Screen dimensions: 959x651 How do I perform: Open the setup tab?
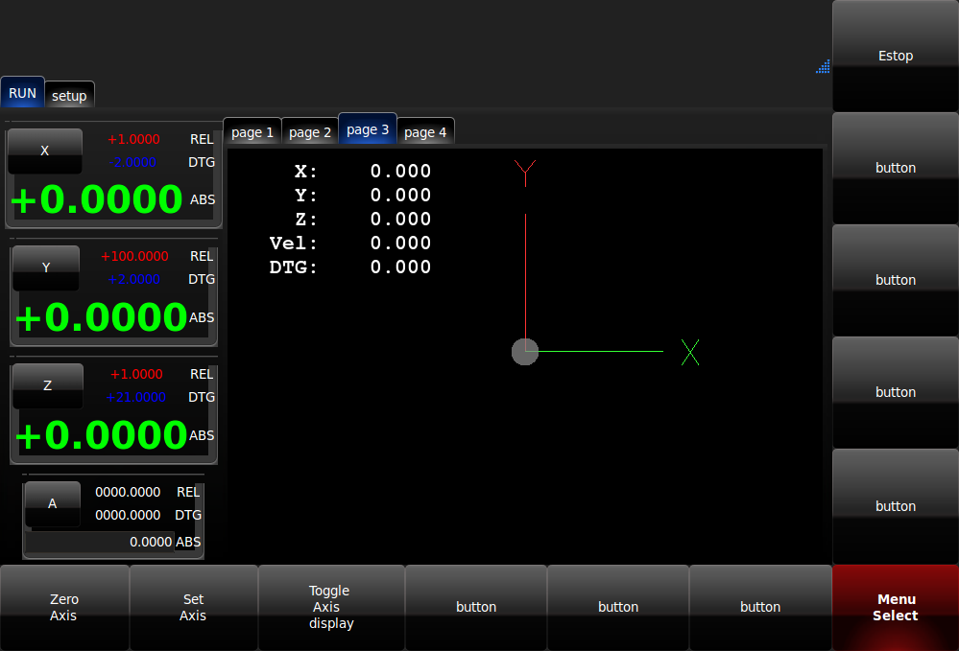[69, 95]
